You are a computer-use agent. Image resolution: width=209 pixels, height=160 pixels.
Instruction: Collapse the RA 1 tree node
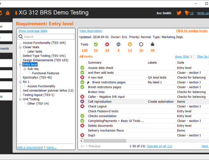[20, 82]
